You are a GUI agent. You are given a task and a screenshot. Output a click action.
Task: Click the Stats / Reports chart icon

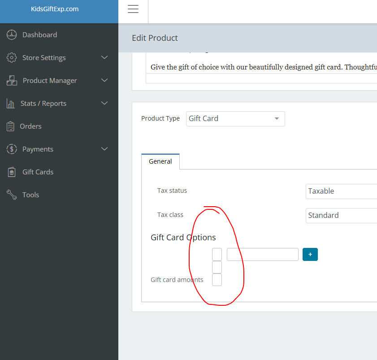11,104
